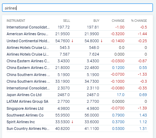The height and width of the screenshot is (138, 156).
Task: Select the first International Consolidated row at 197.72
Action: (77, 27)
